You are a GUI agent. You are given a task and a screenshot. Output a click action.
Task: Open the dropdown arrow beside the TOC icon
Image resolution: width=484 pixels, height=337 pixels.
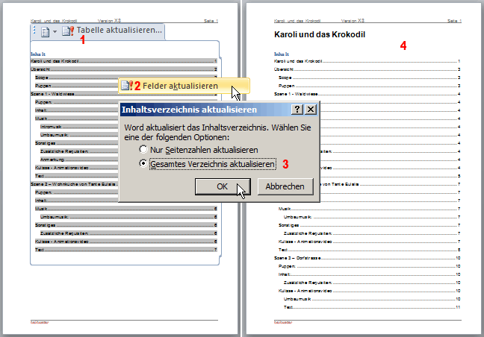point(55,31)
